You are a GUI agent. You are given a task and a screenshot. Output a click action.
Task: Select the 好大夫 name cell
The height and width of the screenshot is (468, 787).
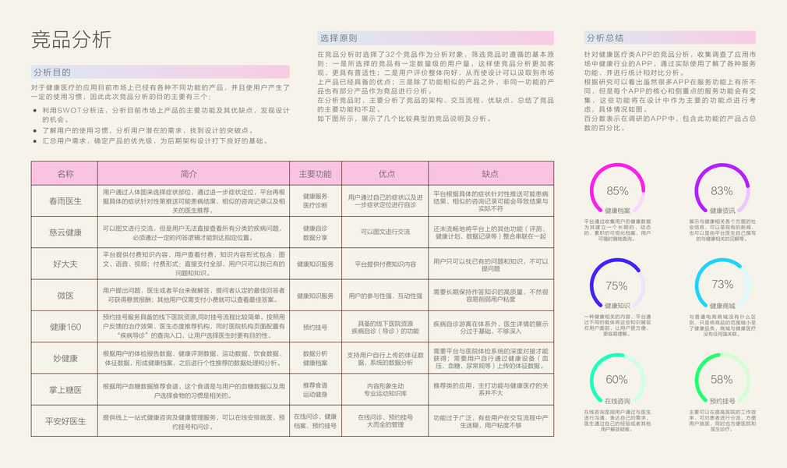point(65,264)
